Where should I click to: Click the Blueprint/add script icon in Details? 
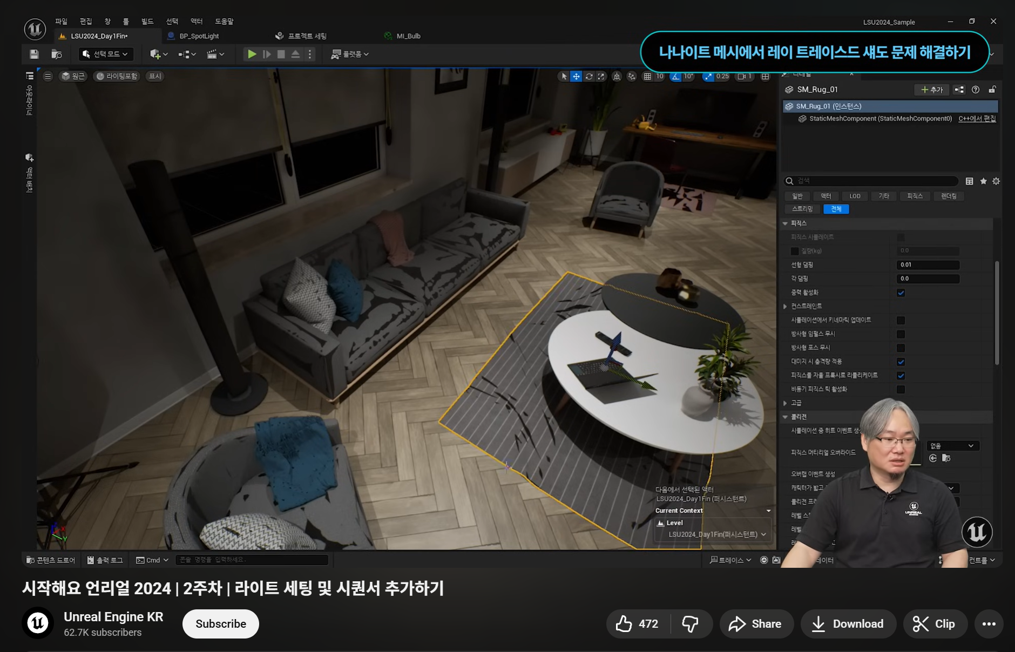tap(959, 90)
